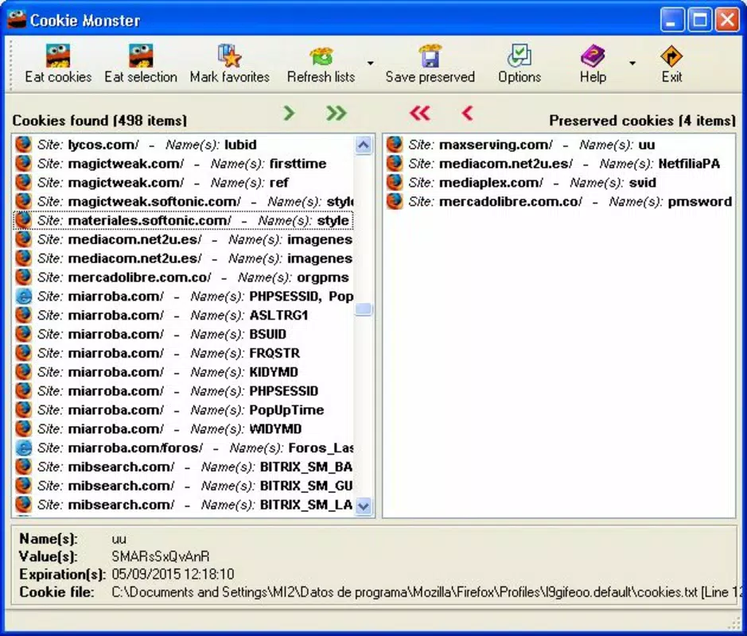Move selected cookie to preserved with green single arrow
The image size is (747, 636).
tap(289, 113)
